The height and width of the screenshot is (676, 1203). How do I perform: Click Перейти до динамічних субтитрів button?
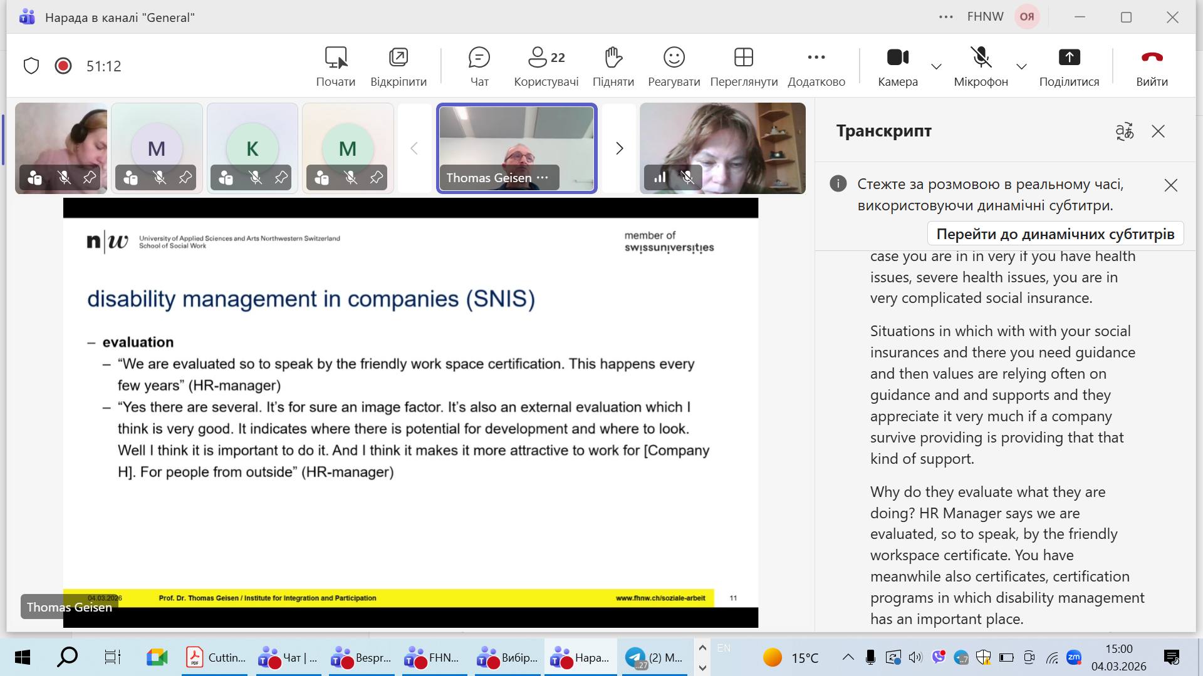click(x=1055, y=234)
